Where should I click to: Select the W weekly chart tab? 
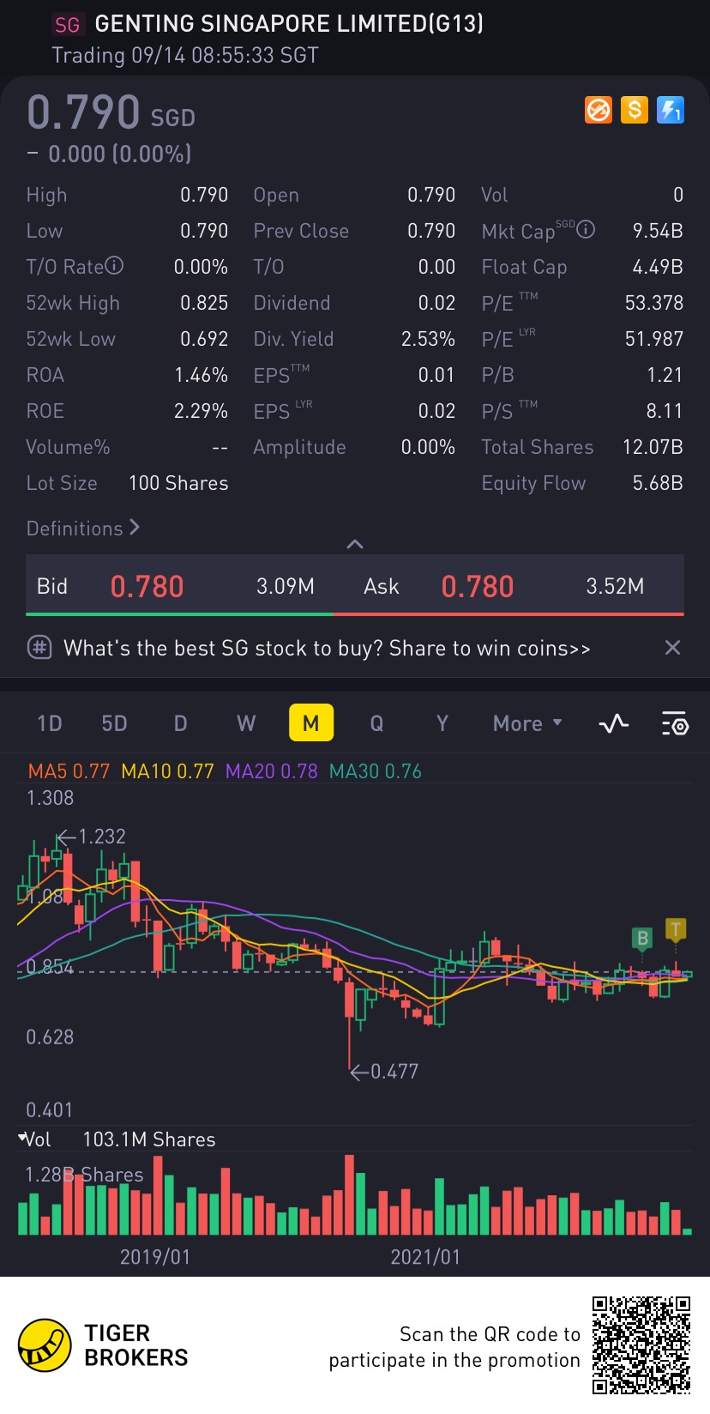point(246,723)
